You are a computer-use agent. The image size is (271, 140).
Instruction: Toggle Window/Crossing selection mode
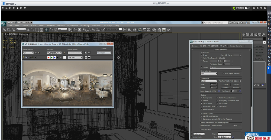(x=41, y=30)
